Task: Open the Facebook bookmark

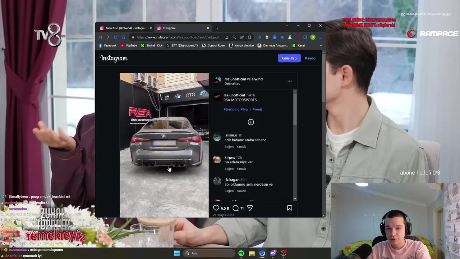Action: [107, 46]
